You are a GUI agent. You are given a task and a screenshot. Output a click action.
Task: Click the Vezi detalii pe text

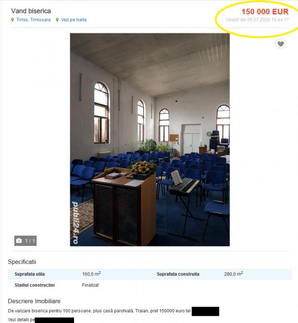(x=21, y=320)
